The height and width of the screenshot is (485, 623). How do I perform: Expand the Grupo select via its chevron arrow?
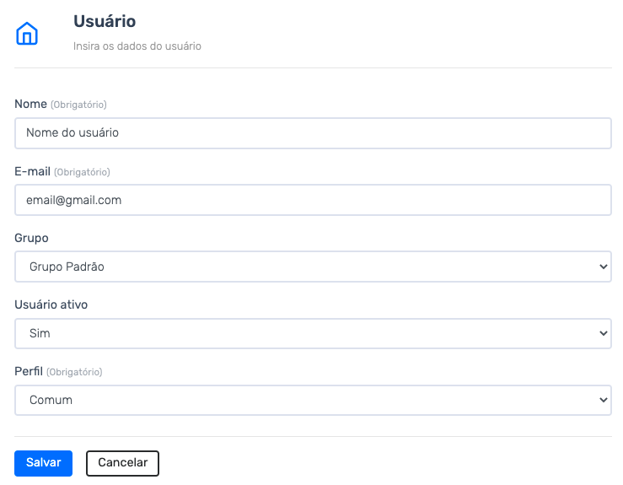tap(603, 267)
